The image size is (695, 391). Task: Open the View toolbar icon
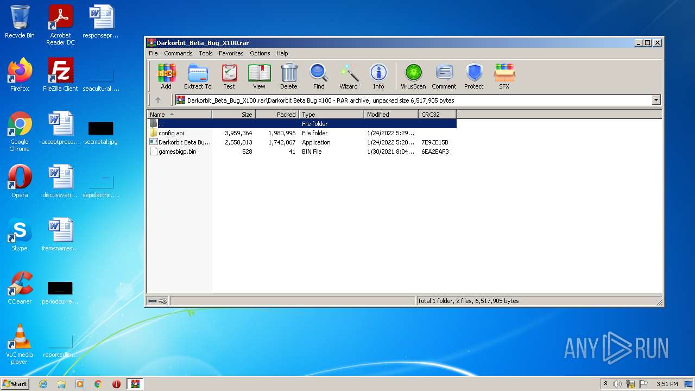[259, 77]
